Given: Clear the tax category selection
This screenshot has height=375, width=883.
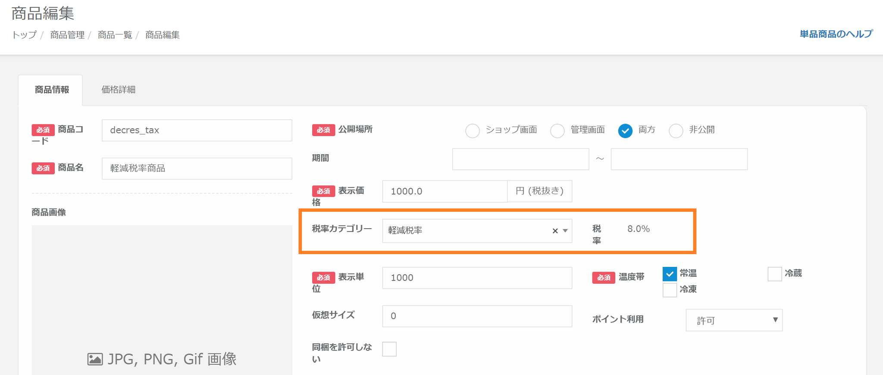Looking at the screenshot, I should coord(555,231).
